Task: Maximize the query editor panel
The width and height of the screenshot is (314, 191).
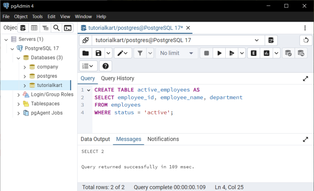Action: [x=305, y=79]
